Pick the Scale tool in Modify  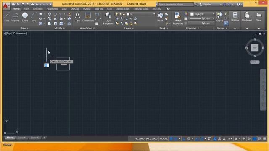(55, 23)
